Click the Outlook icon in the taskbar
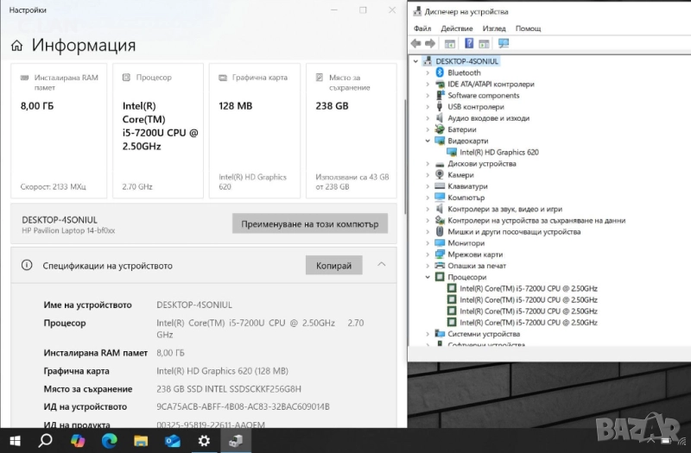 point(172,441)
